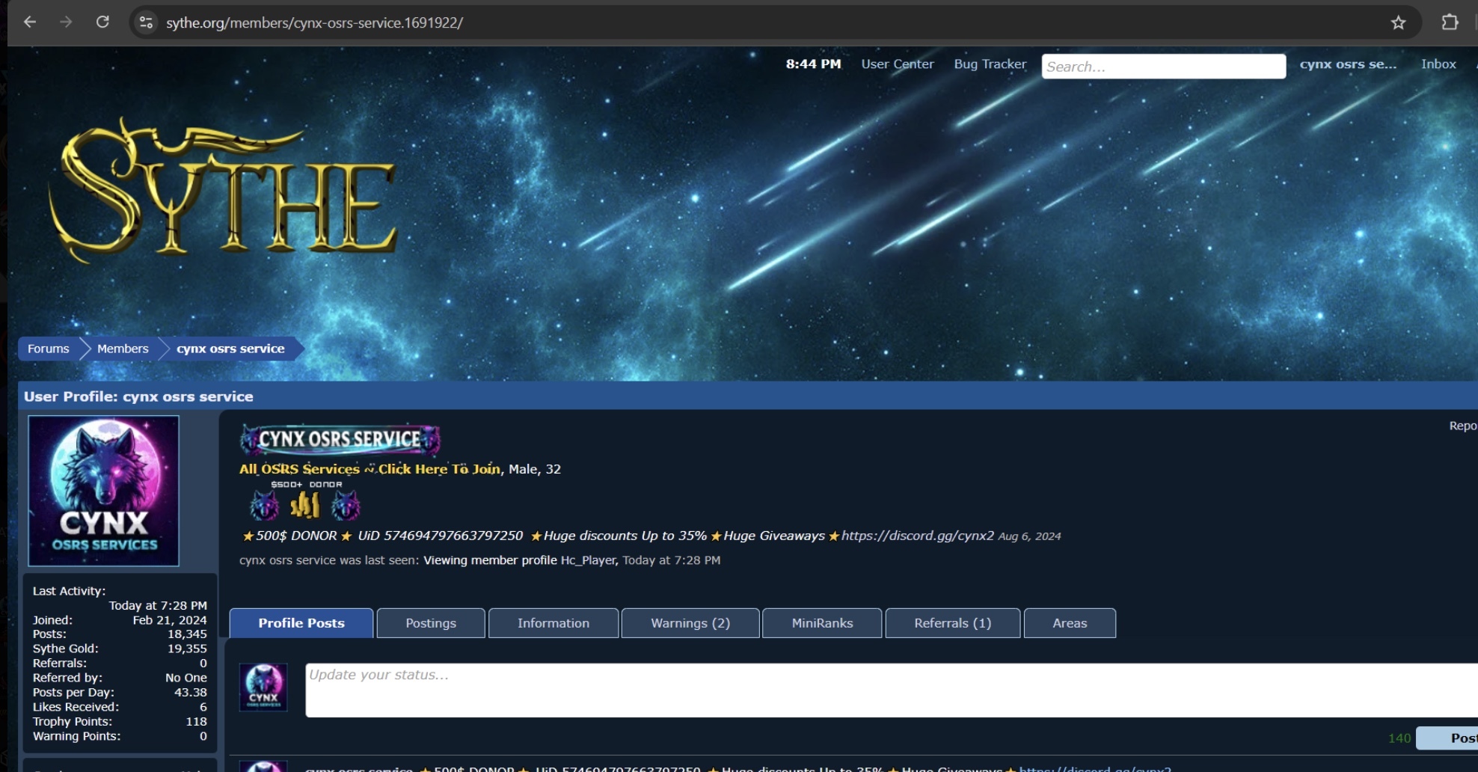Open the browser extensions puzzle icon
The width and height of the screenshot is (1478, 772).
pyautogui.click(x=1450, y=22)
